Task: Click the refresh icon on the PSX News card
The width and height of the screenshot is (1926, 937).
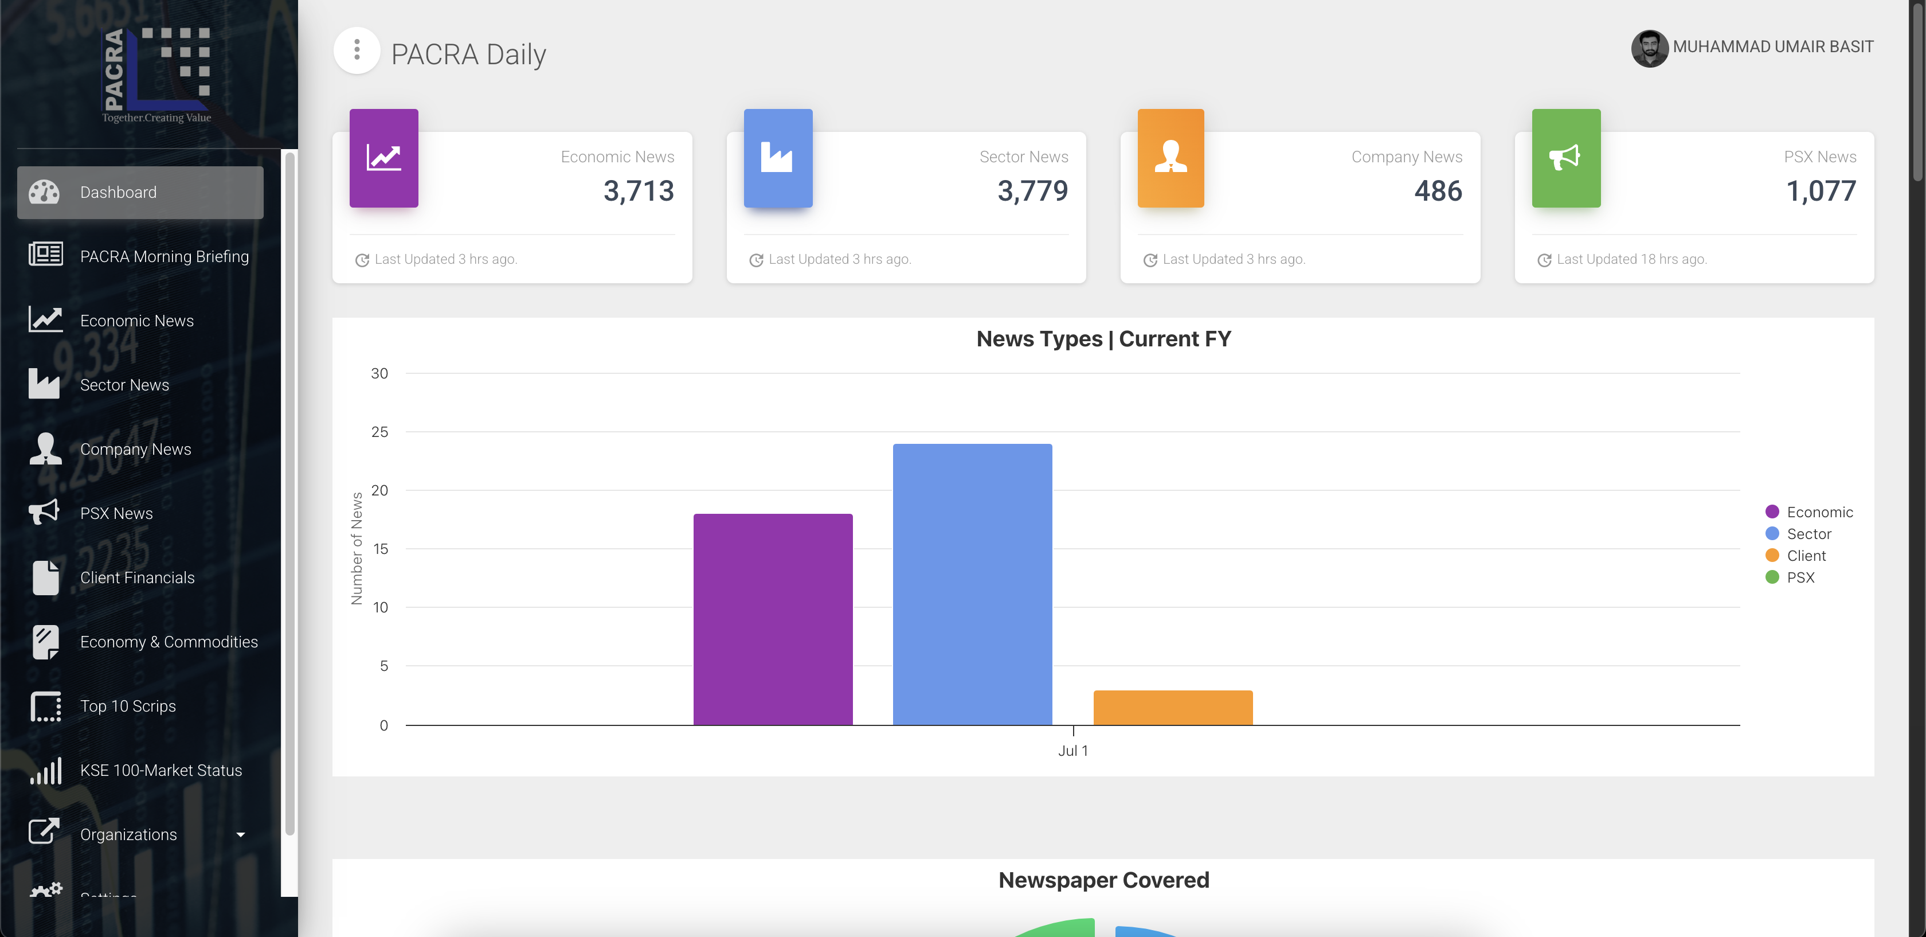Action: [1544, 260]
